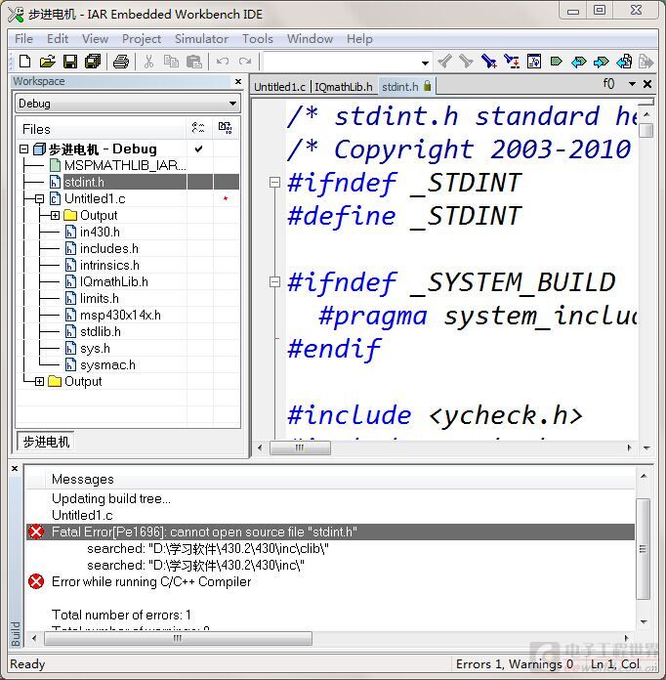Expand the Output folder under Untitled1.c
The image size is (666, 680).
(x=55, y=216)
